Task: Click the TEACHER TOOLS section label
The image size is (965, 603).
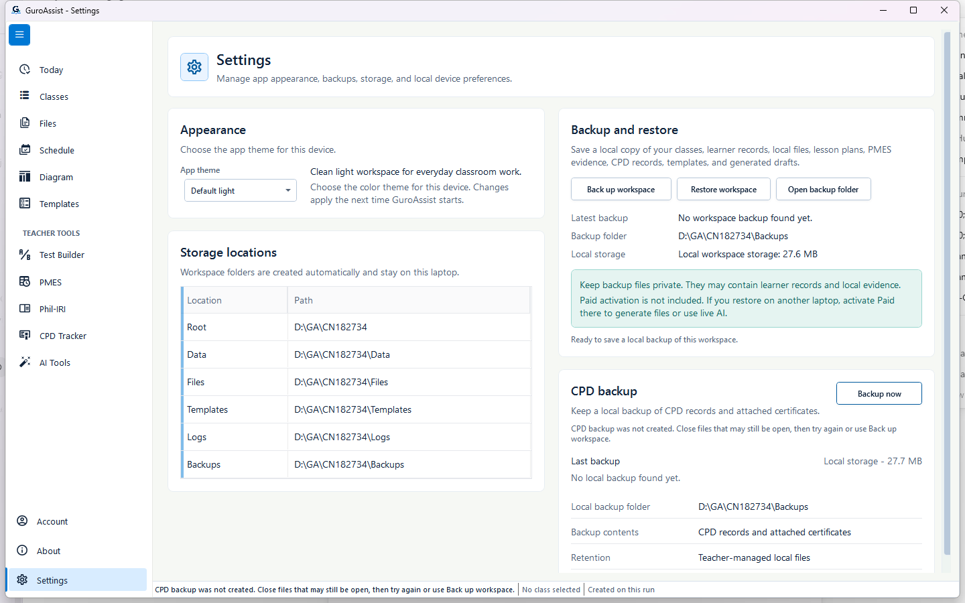Action: point(51,233)
